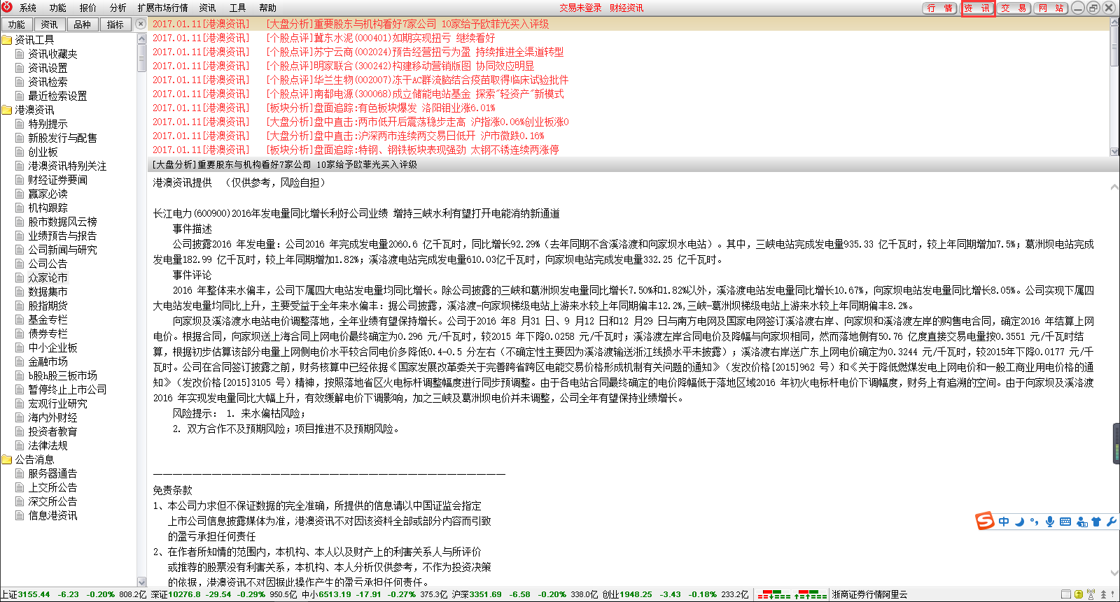Switch to the 功能 sidebar tab

pyautogui.click(x=17, y=24)
